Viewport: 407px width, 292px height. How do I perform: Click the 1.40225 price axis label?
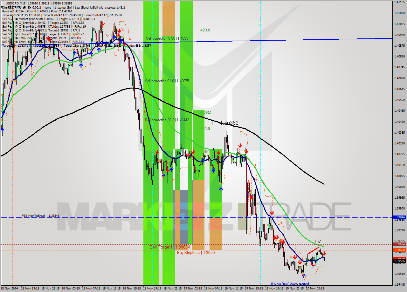coord(399,154)
